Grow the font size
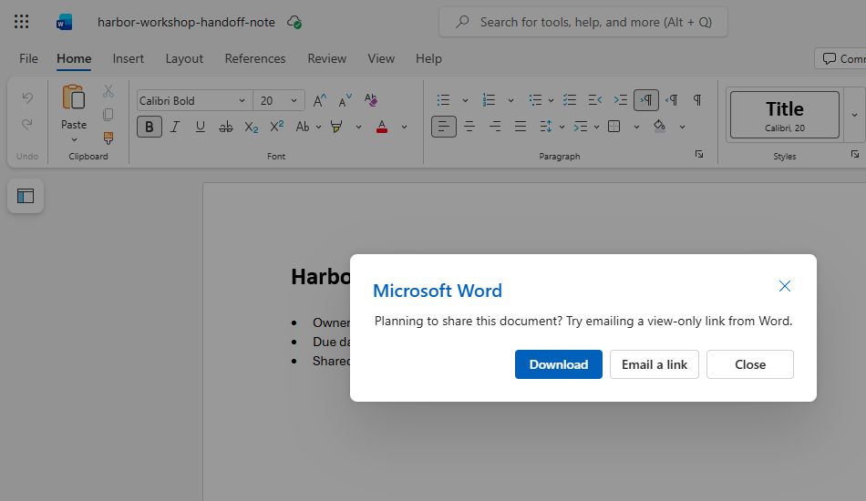This screenshot has width=866, height=501. click(319, 100)
